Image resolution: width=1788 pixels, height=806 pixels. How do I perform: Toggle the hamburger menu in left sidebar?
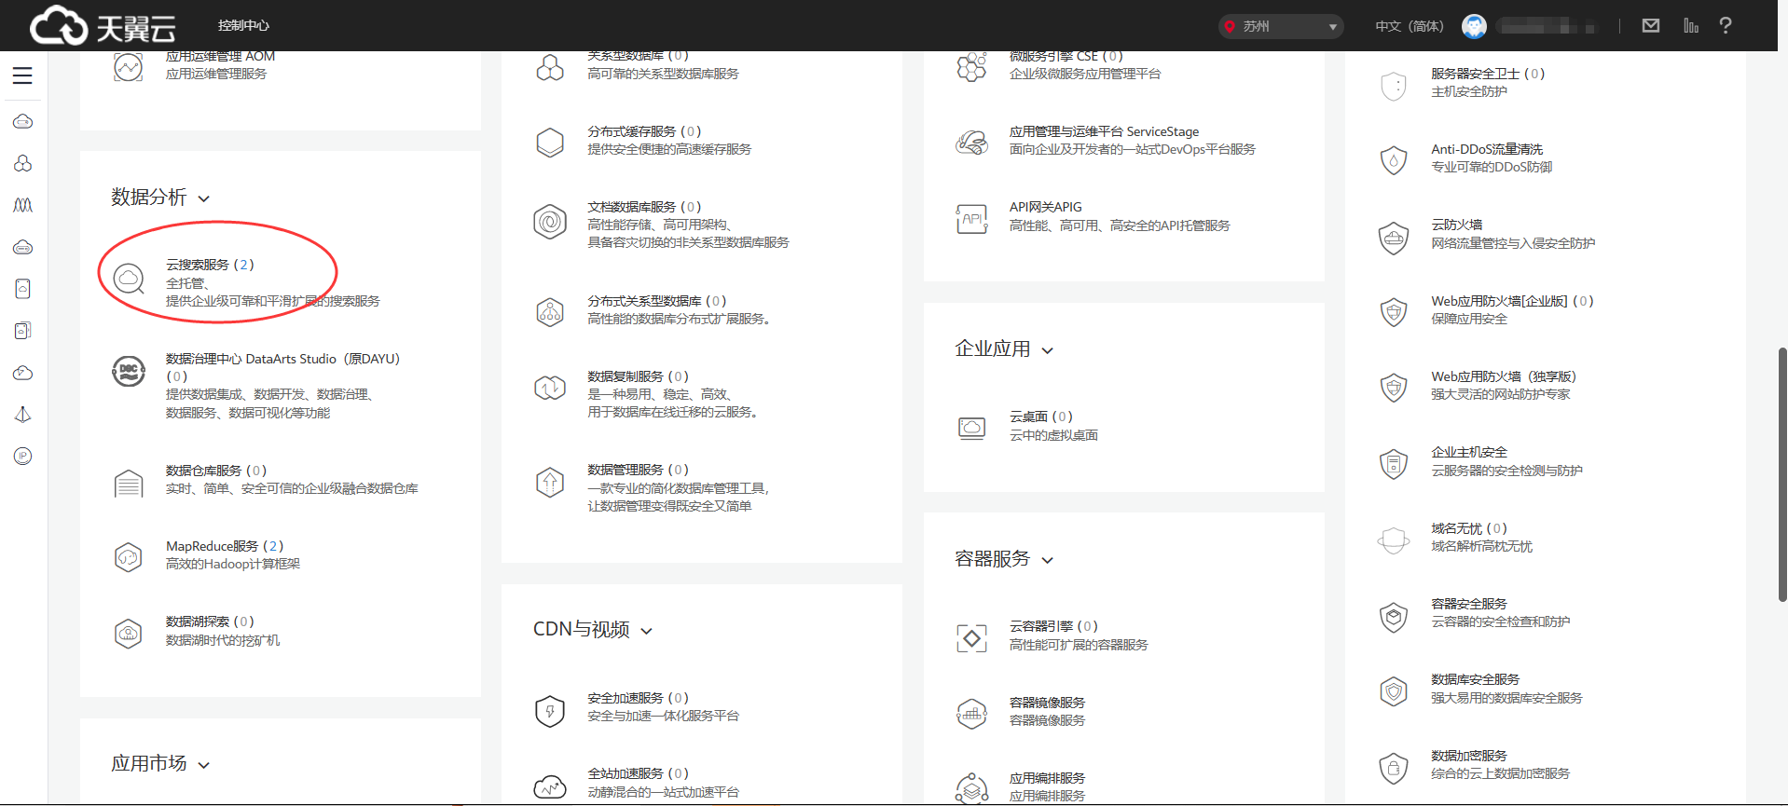click(x=22, y=75)
